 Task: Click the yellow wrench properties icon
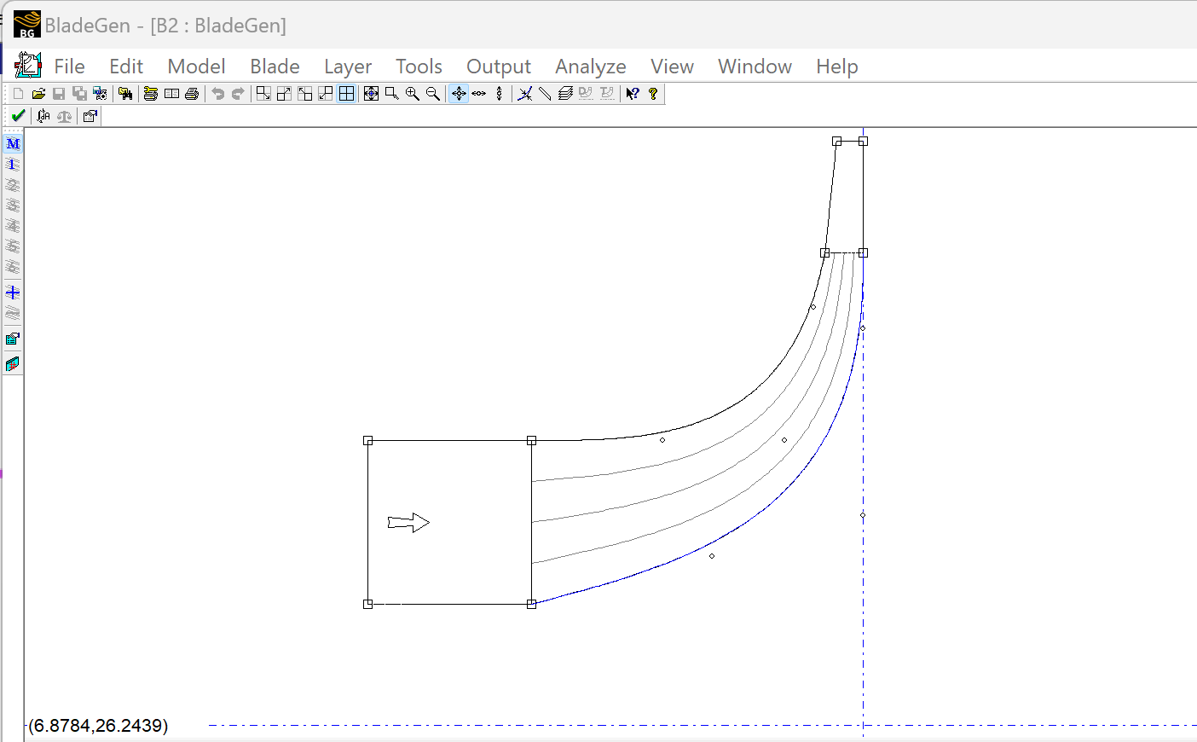tap(151, 94)
